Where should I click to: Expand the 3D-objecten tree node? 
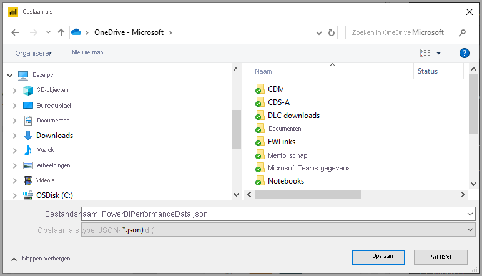[x=14, y=91]
